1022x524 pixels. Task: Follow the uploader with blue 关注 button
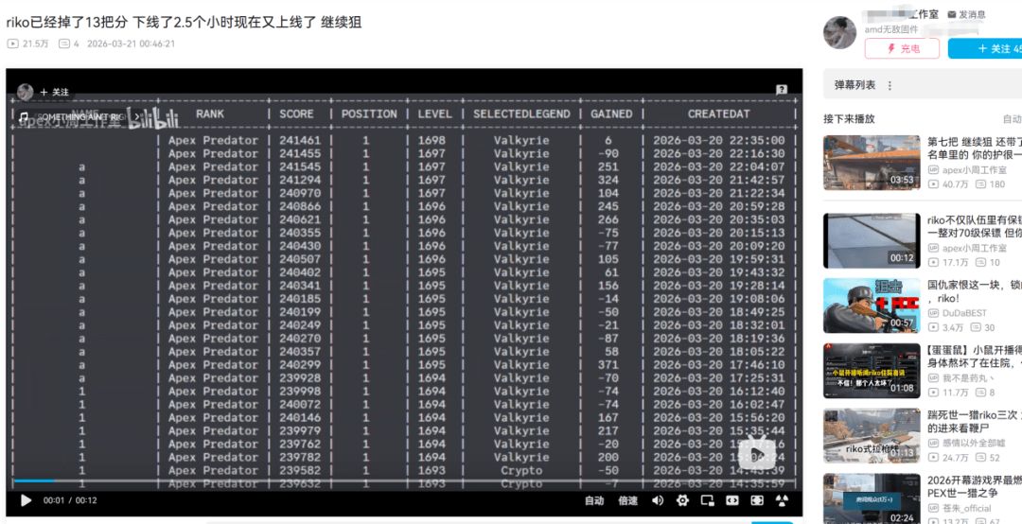[x=984, y=48]
